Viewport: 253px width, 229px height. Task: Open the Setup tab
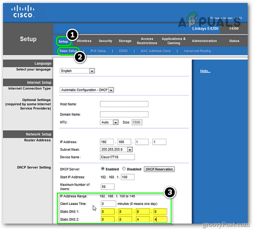63,41
